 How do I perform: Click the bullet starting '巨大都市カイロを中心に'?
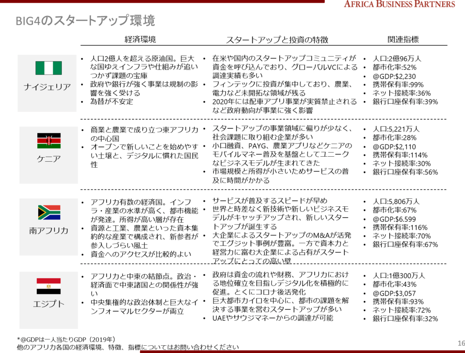tap(281, 305)
